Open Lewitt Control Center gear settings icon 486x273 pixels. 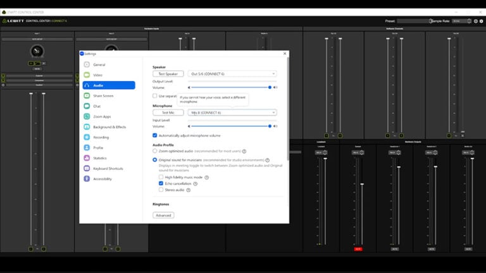tap(482, 21)
